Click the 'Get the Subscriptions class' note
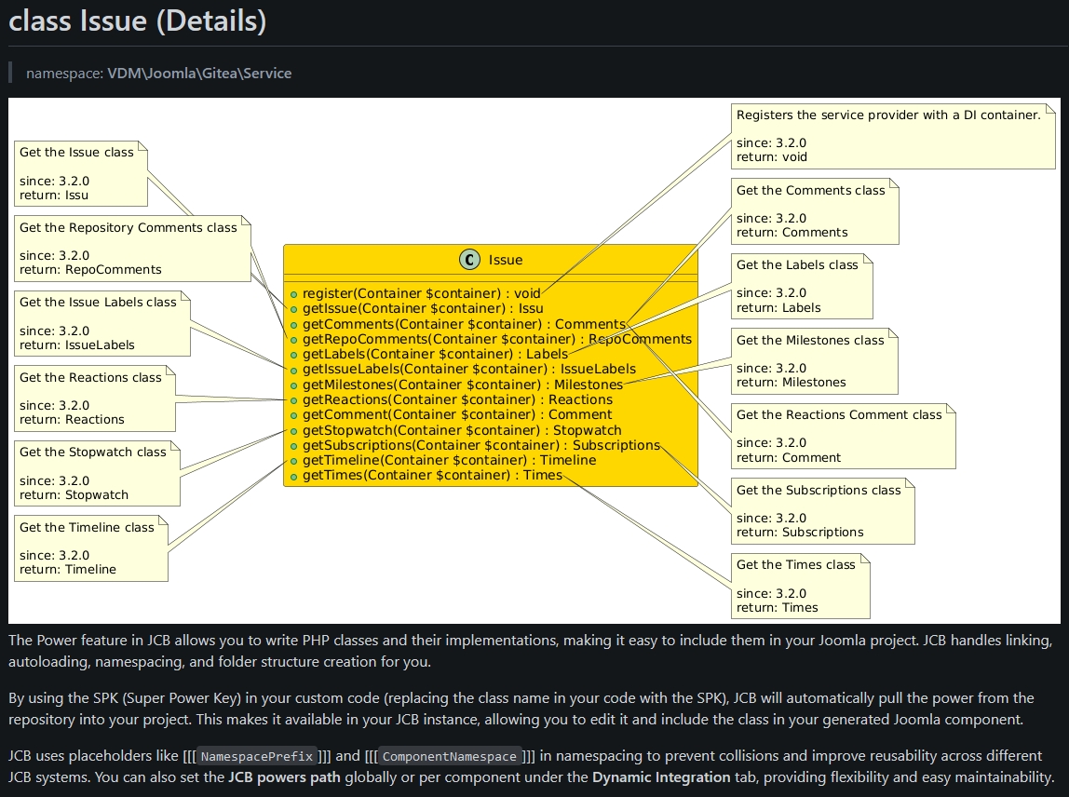1069x797 pixels. pyautogui.click(x=822, y=511)
